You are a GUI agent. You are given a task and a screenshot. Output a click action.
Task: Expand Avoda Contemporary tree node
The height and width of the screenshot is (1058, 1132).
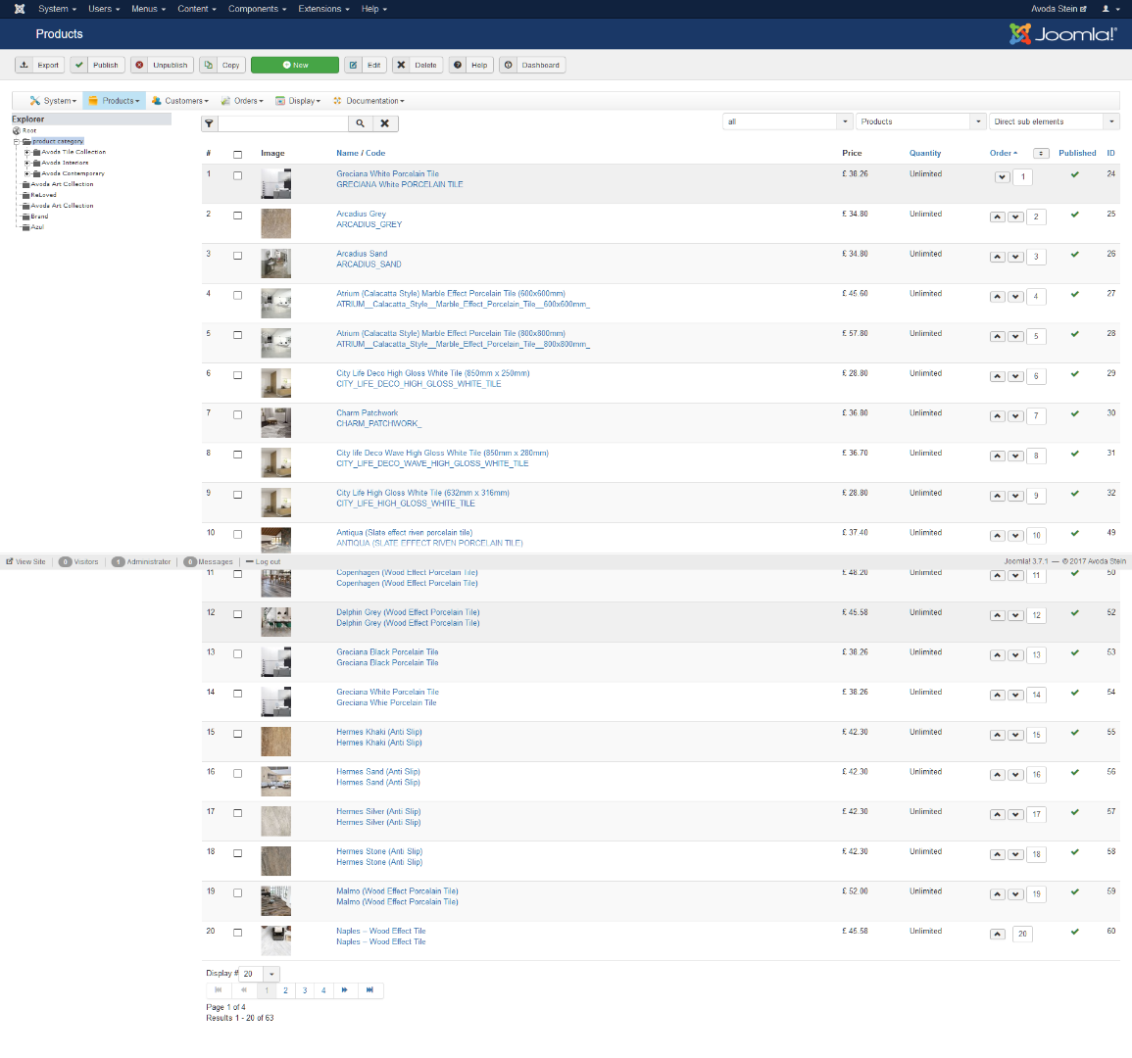click(27, 174)
